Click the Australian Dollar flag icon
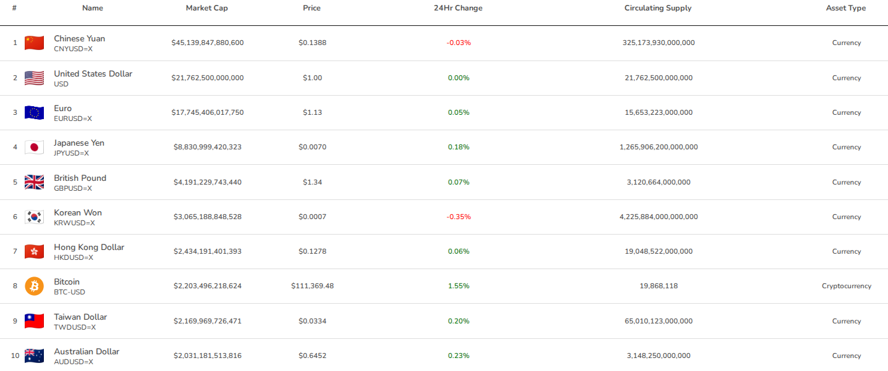Image resolution: width=888 pixels, height=371 pixels. (34, 356)
